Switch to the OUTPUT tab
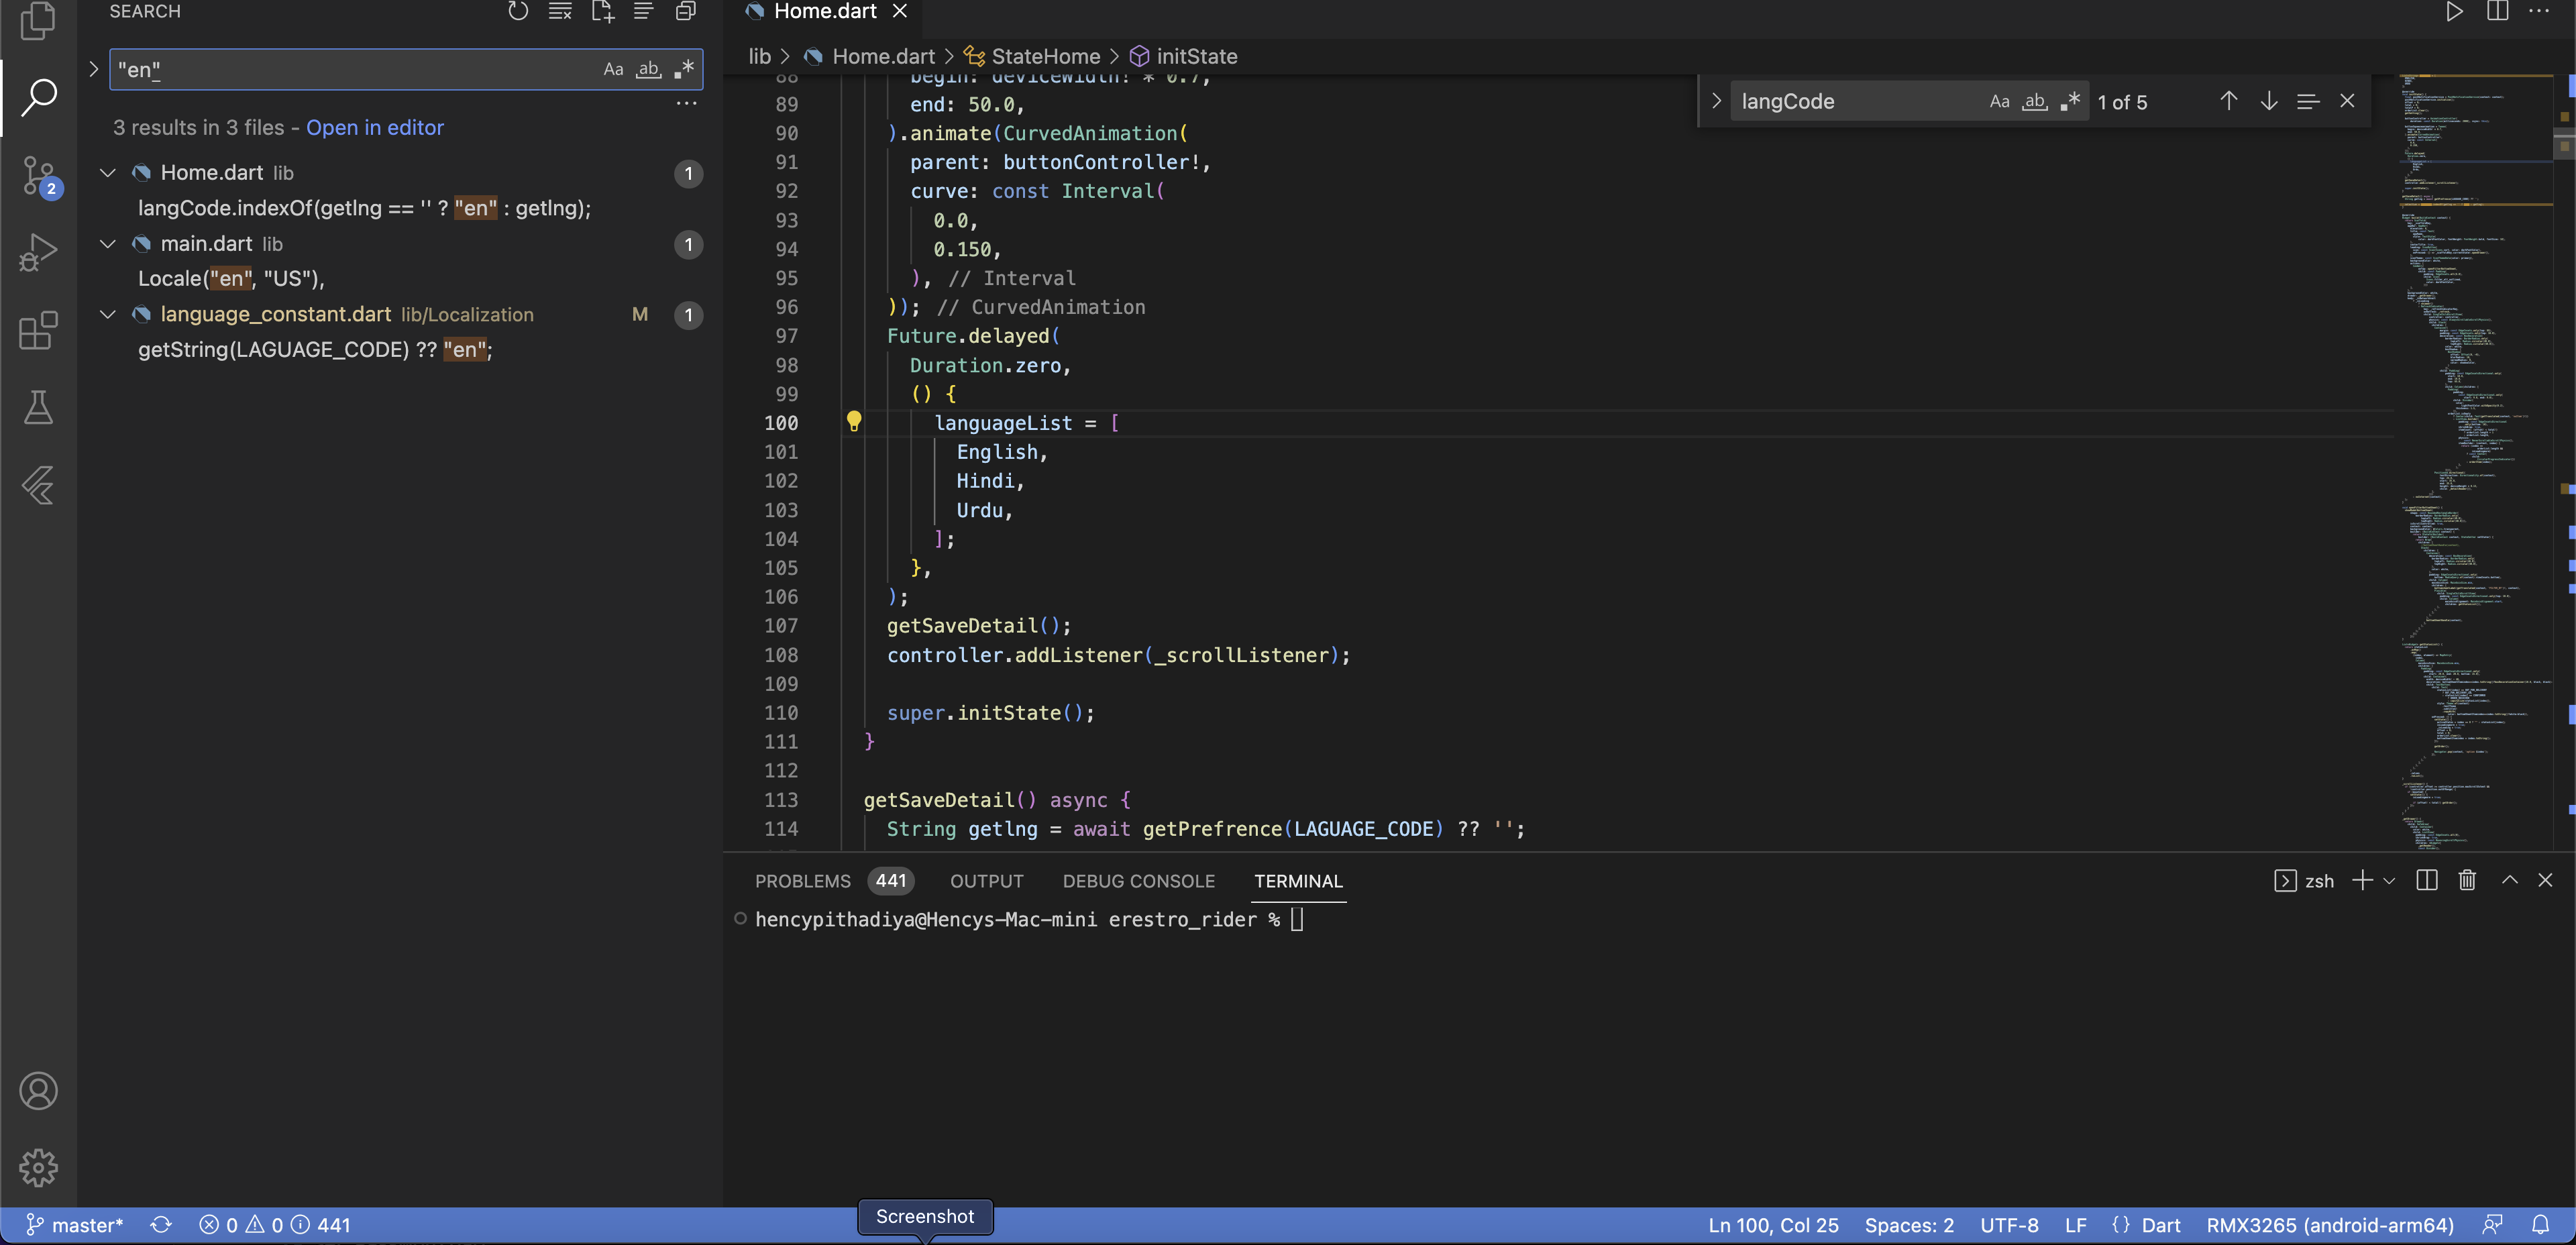 [x=986, y=881]
